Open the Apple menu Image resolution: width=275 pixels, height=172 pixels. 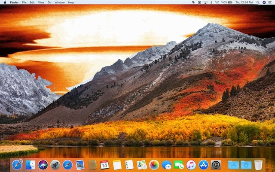click(x=4, y=2)
